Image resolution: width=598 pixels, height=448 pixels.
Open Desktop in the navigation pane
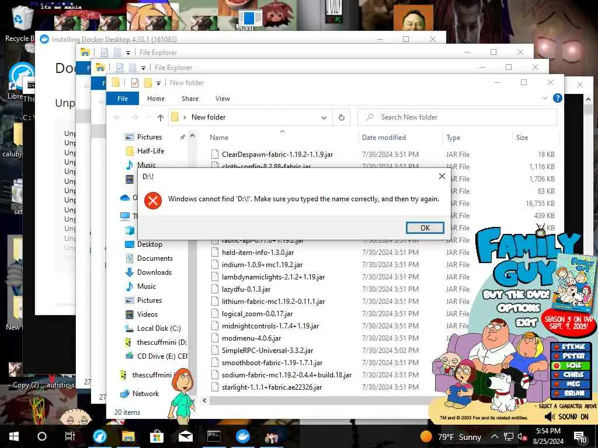coord(149,244)
